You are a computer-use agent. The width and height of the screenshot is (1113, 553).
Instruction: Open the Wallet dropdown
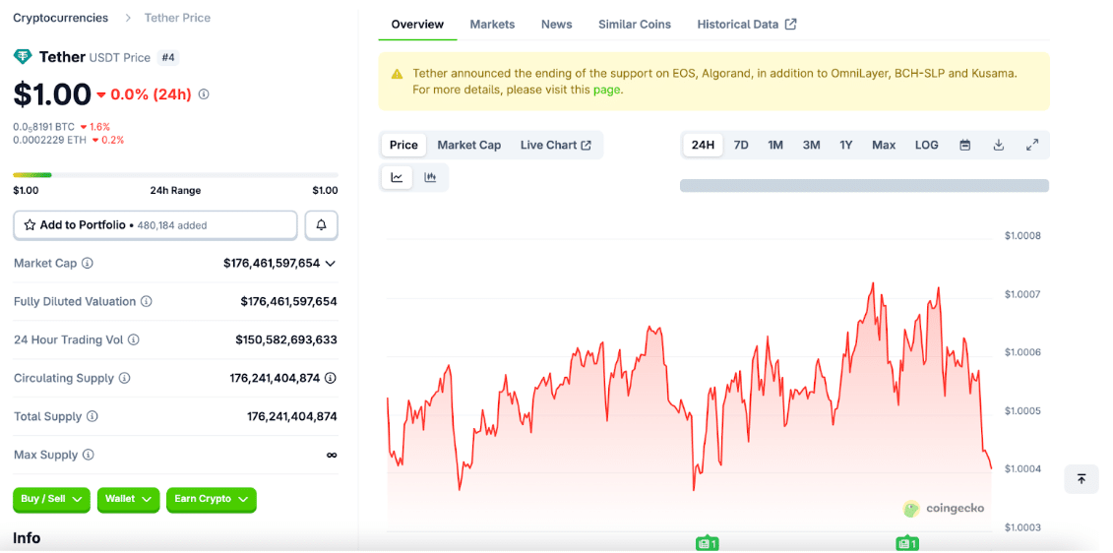(x=128, y=500)
